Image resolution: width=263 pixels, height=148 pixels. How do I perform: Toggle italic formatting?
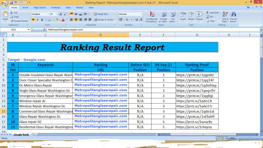[37, 20]
